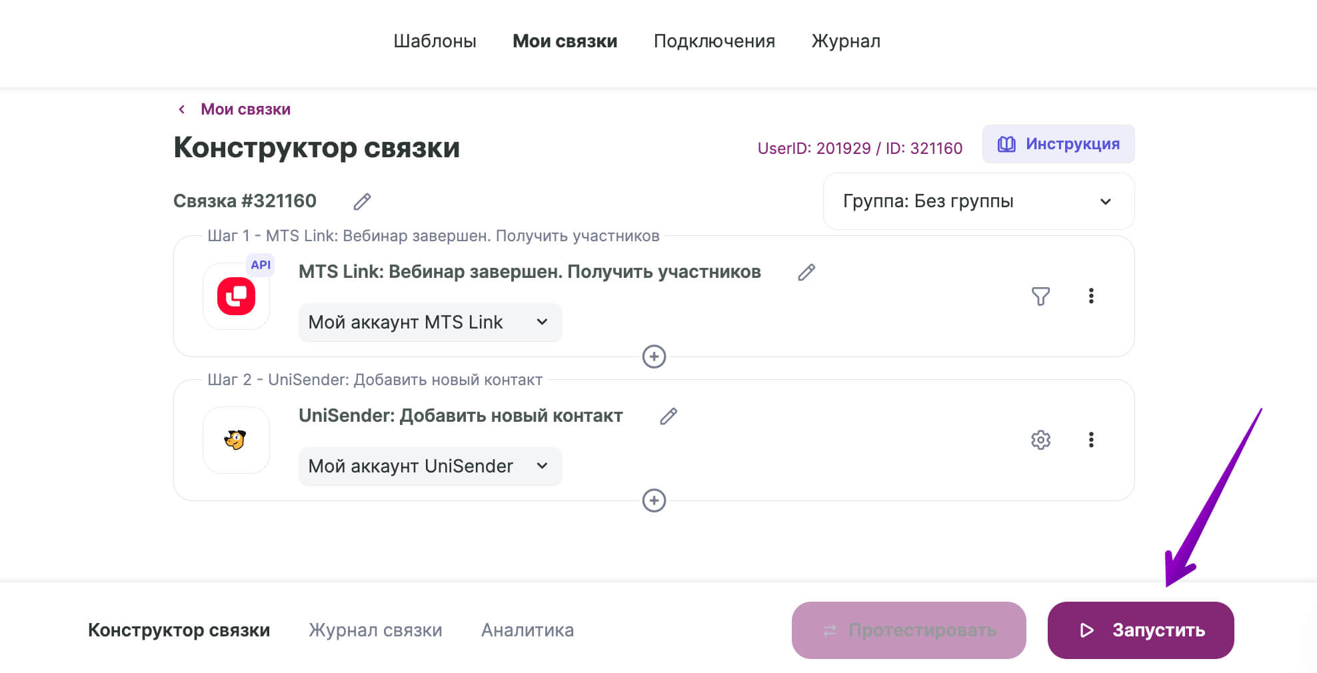
Task: Edit name of Связка #321160 with pencil
Action: (x=362, y=201)
